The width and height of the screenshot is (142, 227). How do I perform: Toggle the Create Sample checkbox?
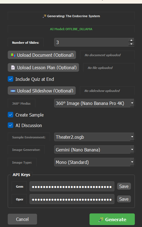(10, 115)
